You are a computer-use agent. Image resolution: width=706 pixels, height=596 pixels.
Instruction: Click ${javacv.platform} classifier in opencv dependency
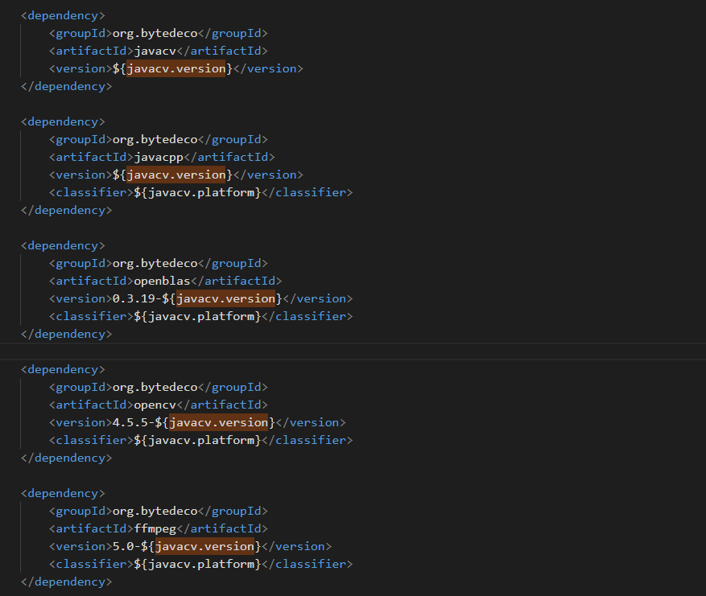click(197, 440)
